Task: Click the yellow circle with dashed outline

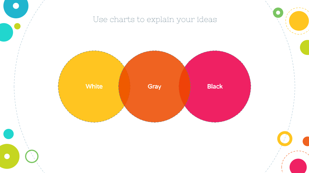Action: click(299, 21)
